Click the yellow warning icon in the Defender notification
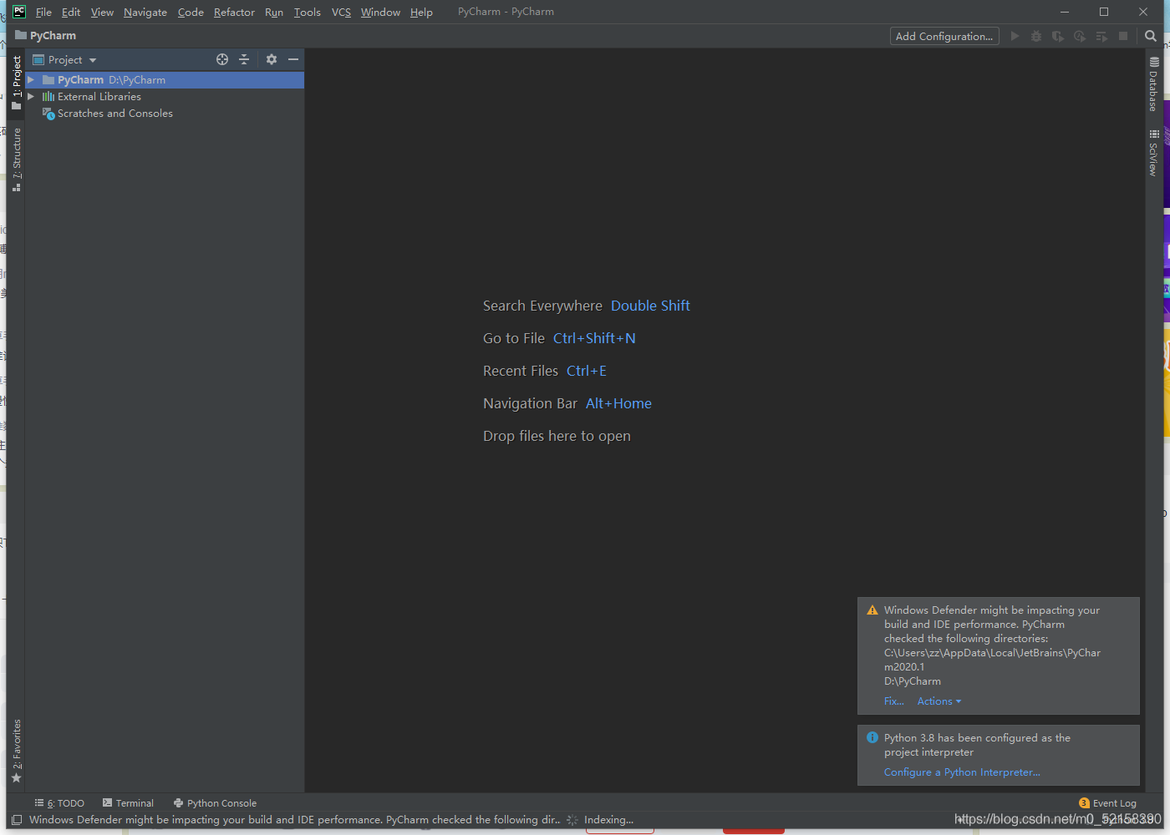This screenshot has height=835, width=1170. click(872, 610)
